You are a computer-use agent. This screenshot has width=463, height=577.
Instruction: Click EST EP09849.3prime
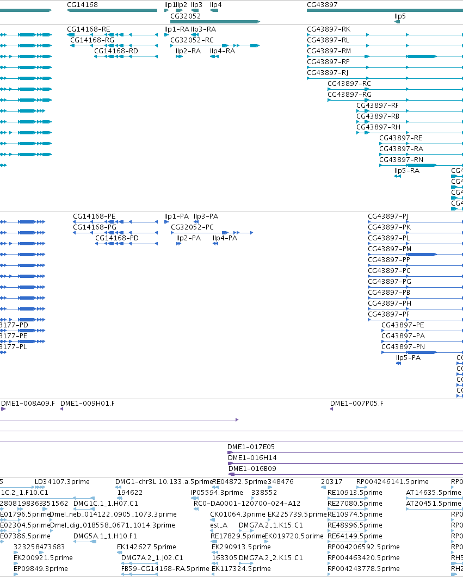click(40, 568)
